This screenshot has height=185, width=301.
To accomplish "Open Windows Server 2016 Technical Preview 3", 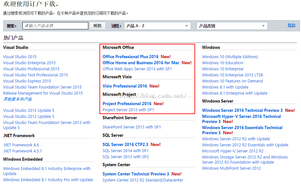I will click(x=242, y=111).
